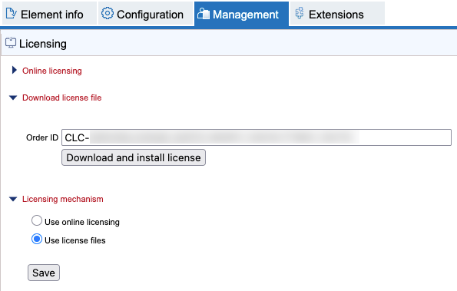
Task: Collapse the Licensing mechanism section arrow
Action: 13,199
